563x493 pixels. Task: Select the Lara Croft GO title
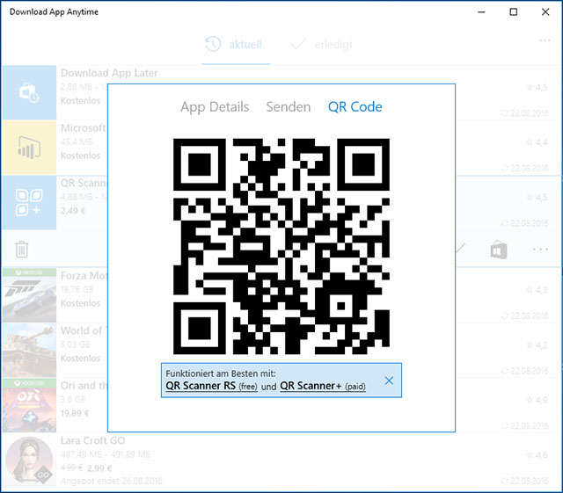pyautogui.click(x=92, y=440)
